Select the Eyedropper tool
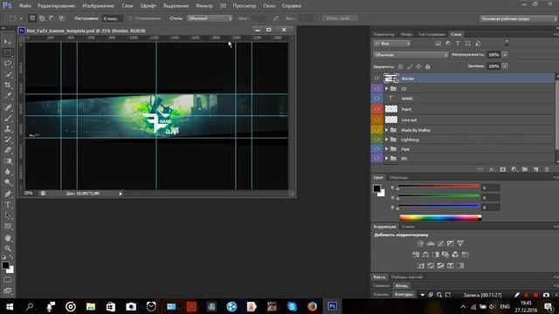The height and width of the screenshot is (314, 559). point(8,96)
